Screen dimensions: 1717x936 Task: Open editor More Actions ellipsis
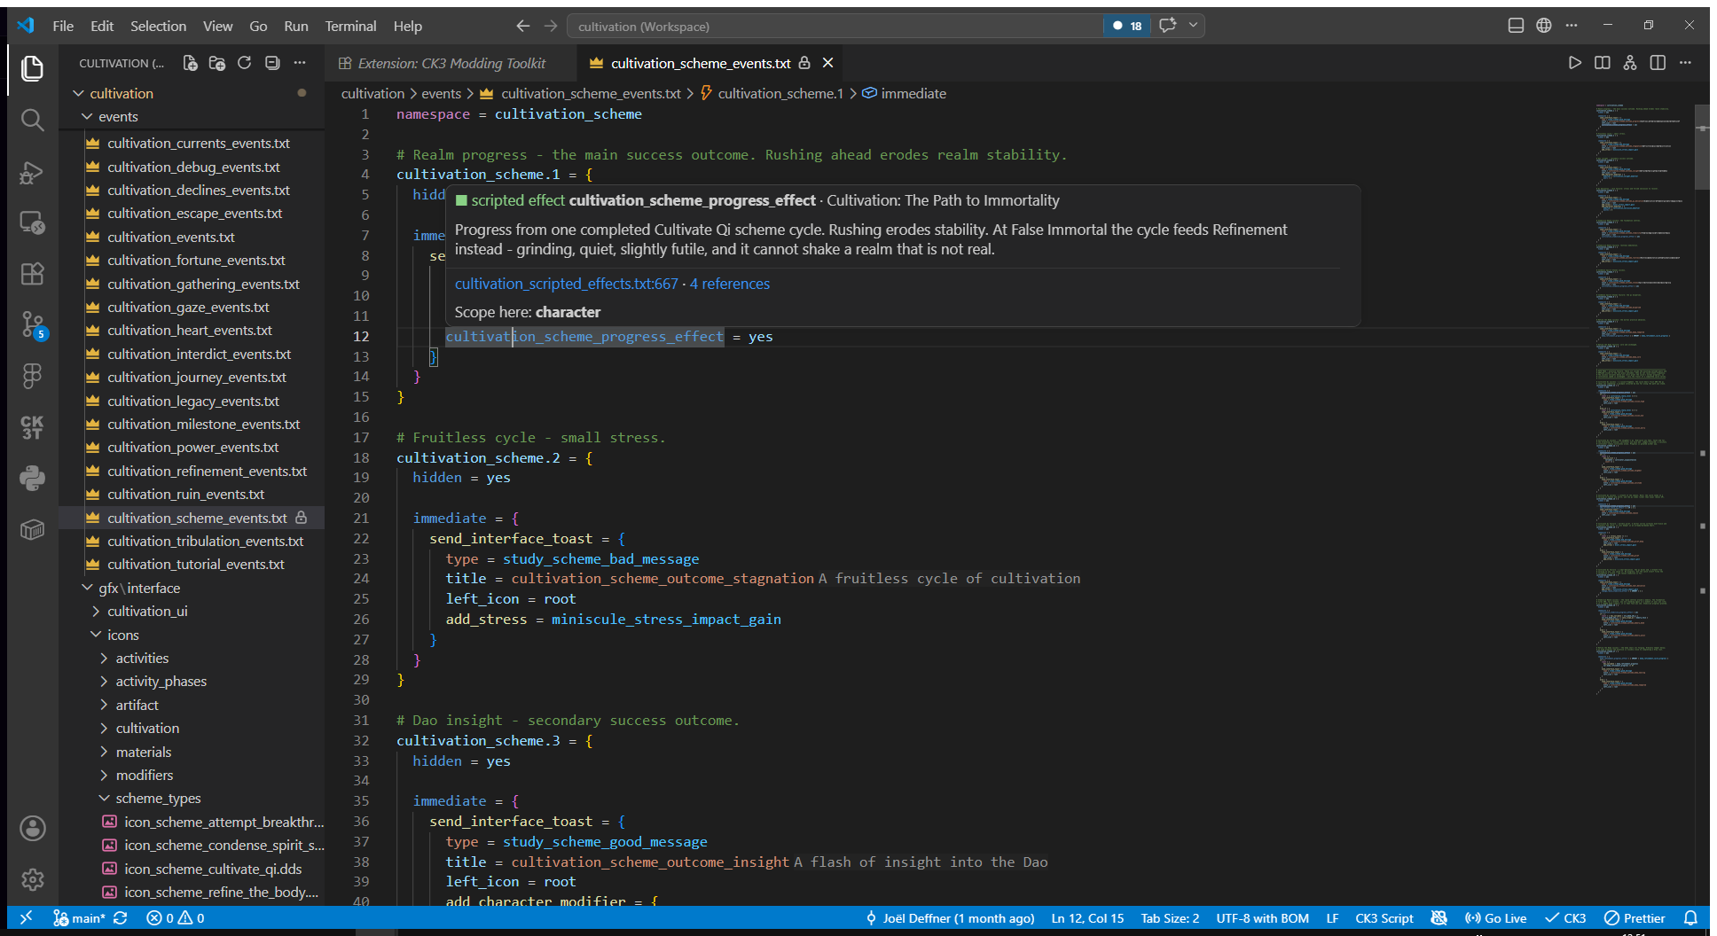[1685, 63]
